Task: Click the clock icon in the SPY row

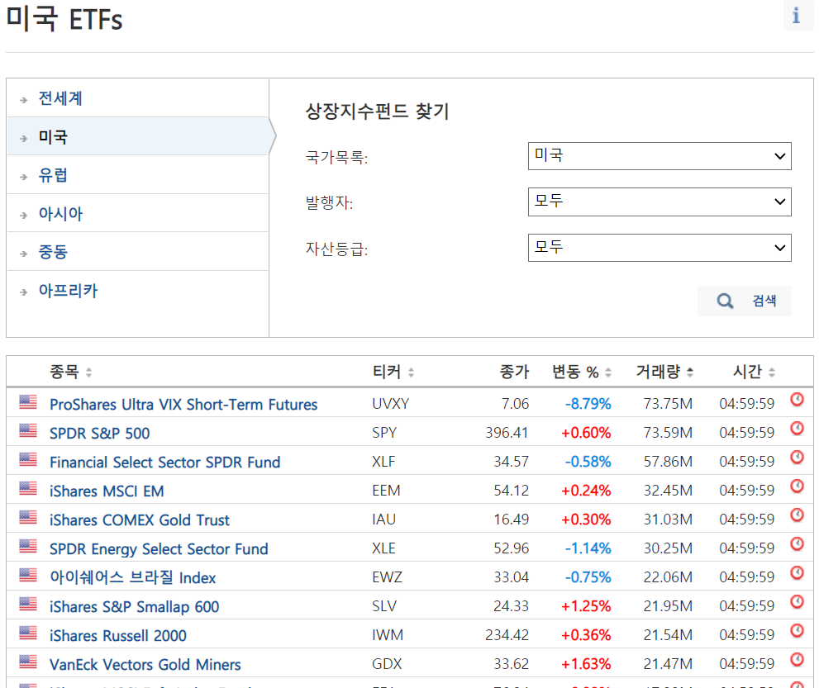Action: [797, 429]
